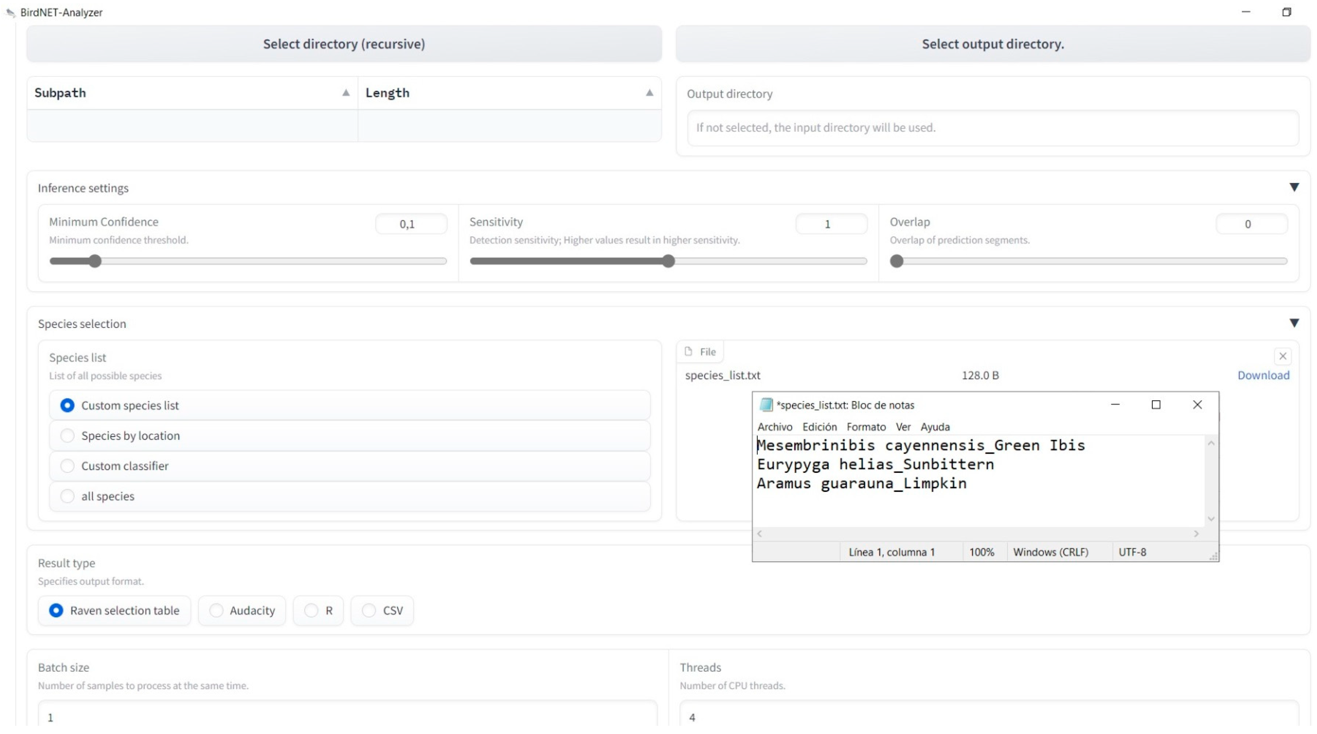Viewport: 1317px width, 734px height.
Task: Remove the uploaded species_list.txt file
Action: (x=1282, y=356)
